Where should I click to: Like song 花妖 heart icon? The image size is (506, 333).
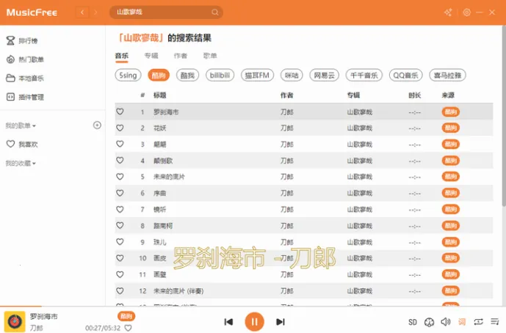120,128
